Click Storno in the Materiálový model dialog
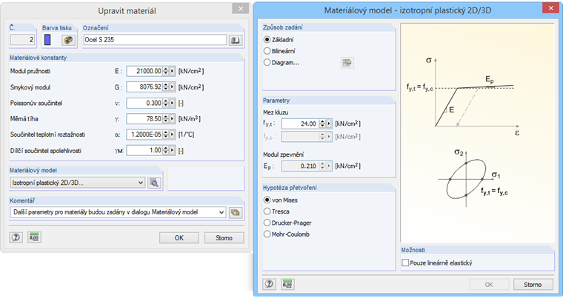The height and width of the screenshot is (298, 563). tap(533, 284)
